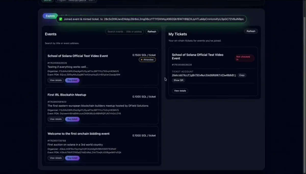Select School of Solana title in Events list
The height and width of the screenshot is (174, 306).
click(x=78, y=56)
